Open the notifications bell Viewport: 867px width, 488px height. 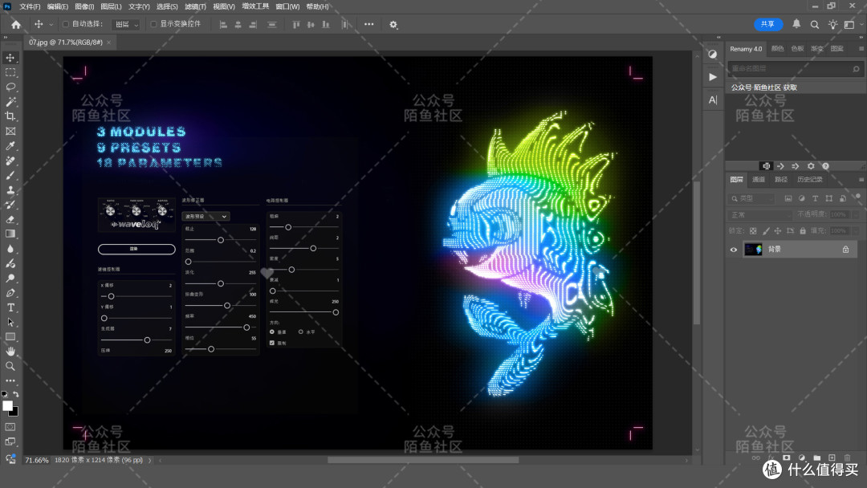pos(796,24)
